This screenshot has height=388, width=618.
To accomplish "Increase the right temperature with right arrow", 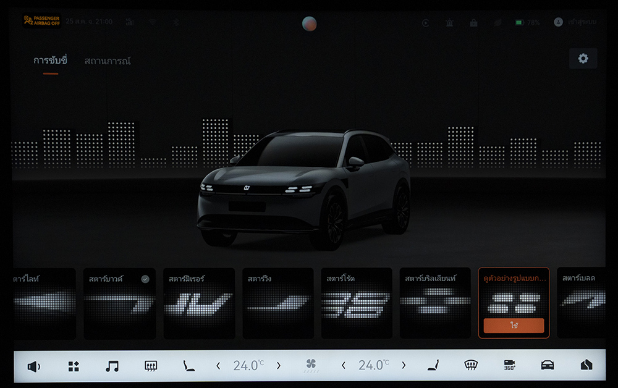I will click(x=404, y=366).
